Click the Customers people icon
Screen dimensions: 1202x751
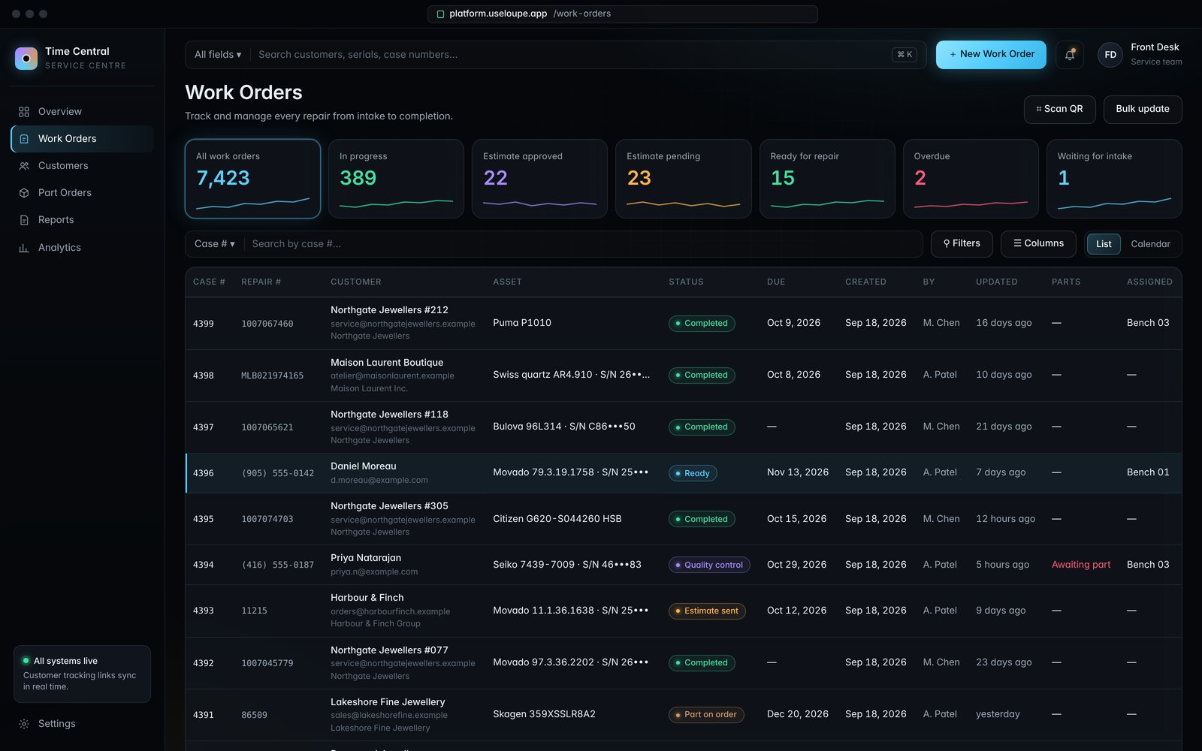24,166
